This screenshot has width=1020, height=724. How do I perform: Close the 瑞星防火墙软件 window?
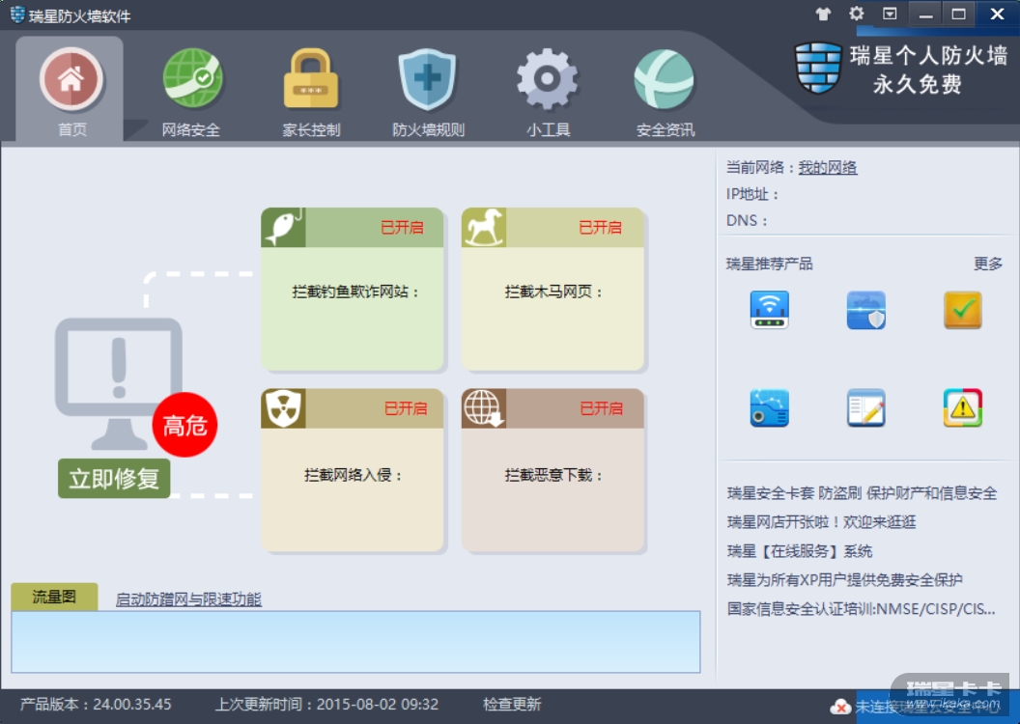point(997,14)
